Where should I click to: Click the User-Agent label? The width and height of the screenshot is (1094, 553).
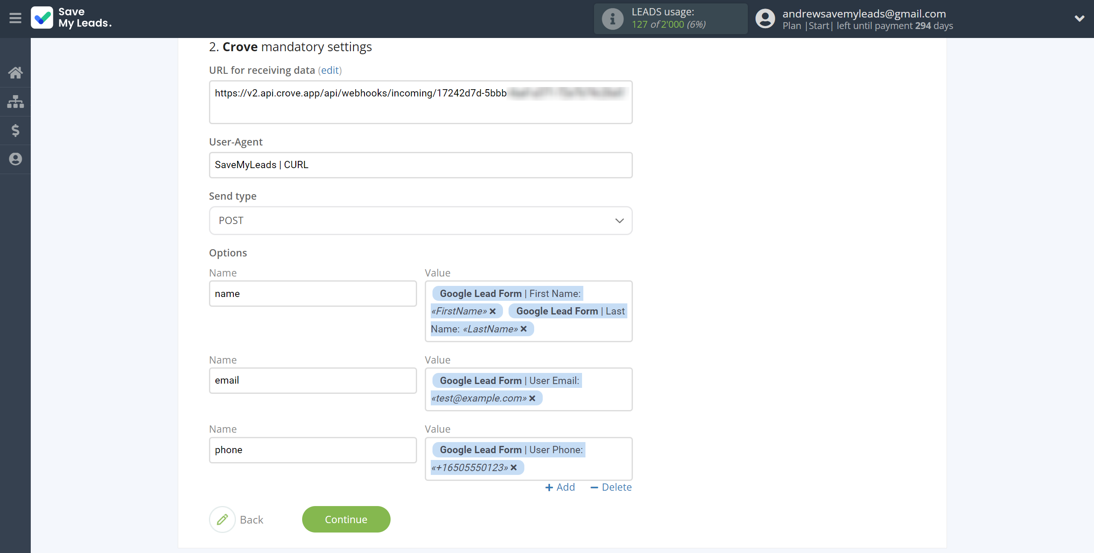(235, 142)
